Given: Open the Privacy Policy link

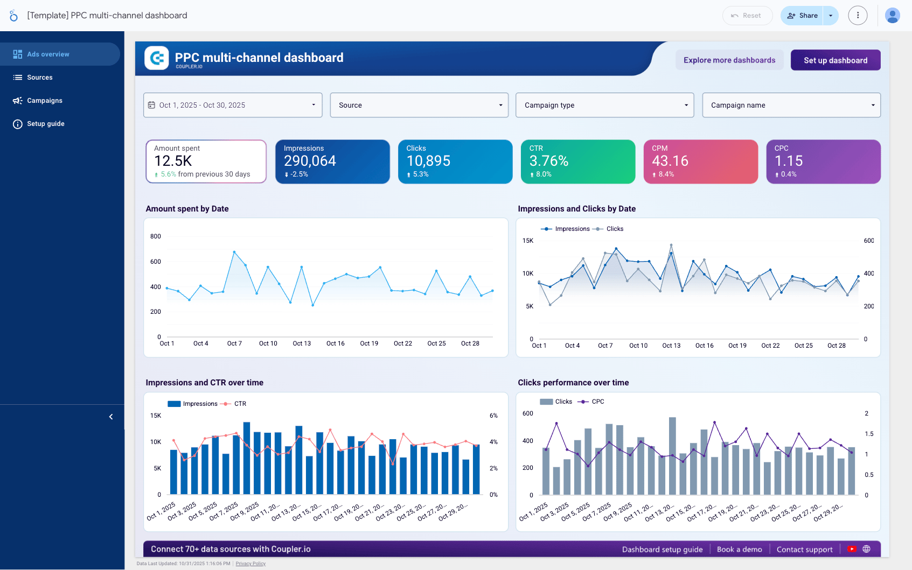Looking at the screenshot, I should click(x=250, y=564).
